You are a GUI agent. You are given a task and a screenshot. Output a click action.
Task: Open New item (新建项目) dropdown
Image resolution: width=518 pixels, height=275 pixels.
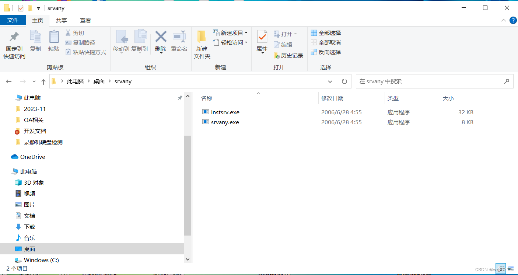tap(230, 33)
